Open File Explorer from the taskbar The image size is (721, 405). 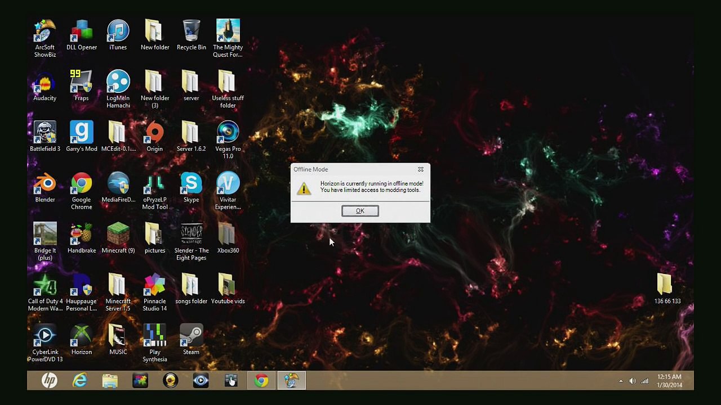tap(110, 381)
